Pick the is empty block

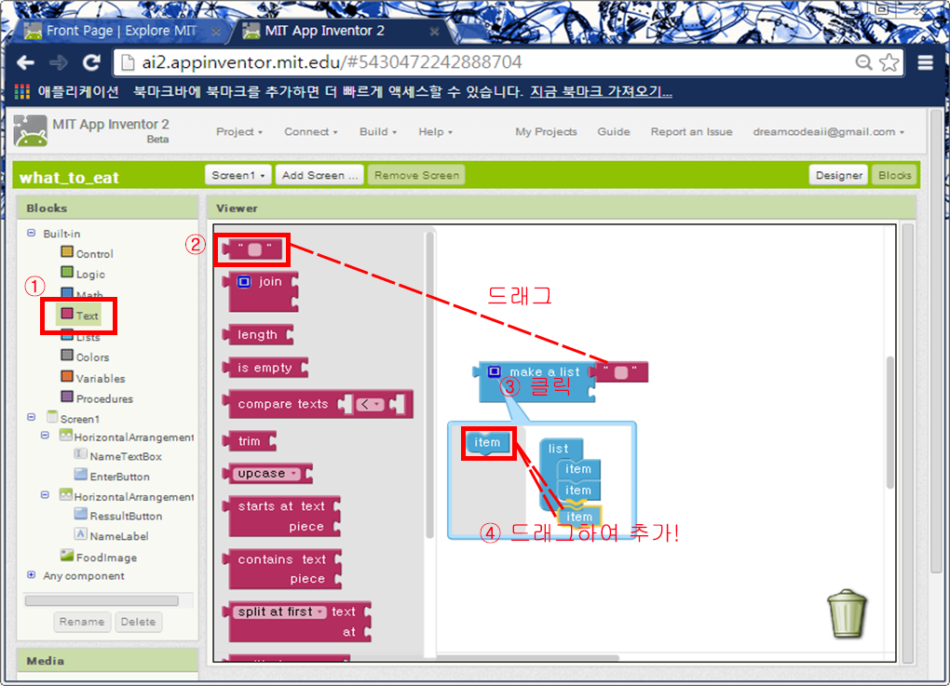click(x=265, y=368)
